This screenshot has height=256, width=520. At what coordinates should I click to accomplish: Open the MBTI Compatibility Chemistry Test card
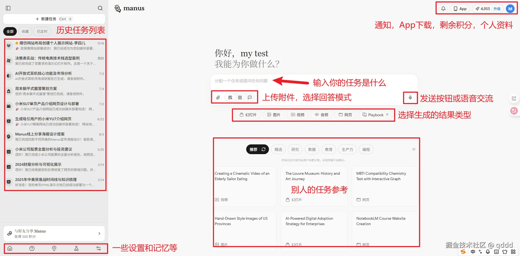point(385,186)
